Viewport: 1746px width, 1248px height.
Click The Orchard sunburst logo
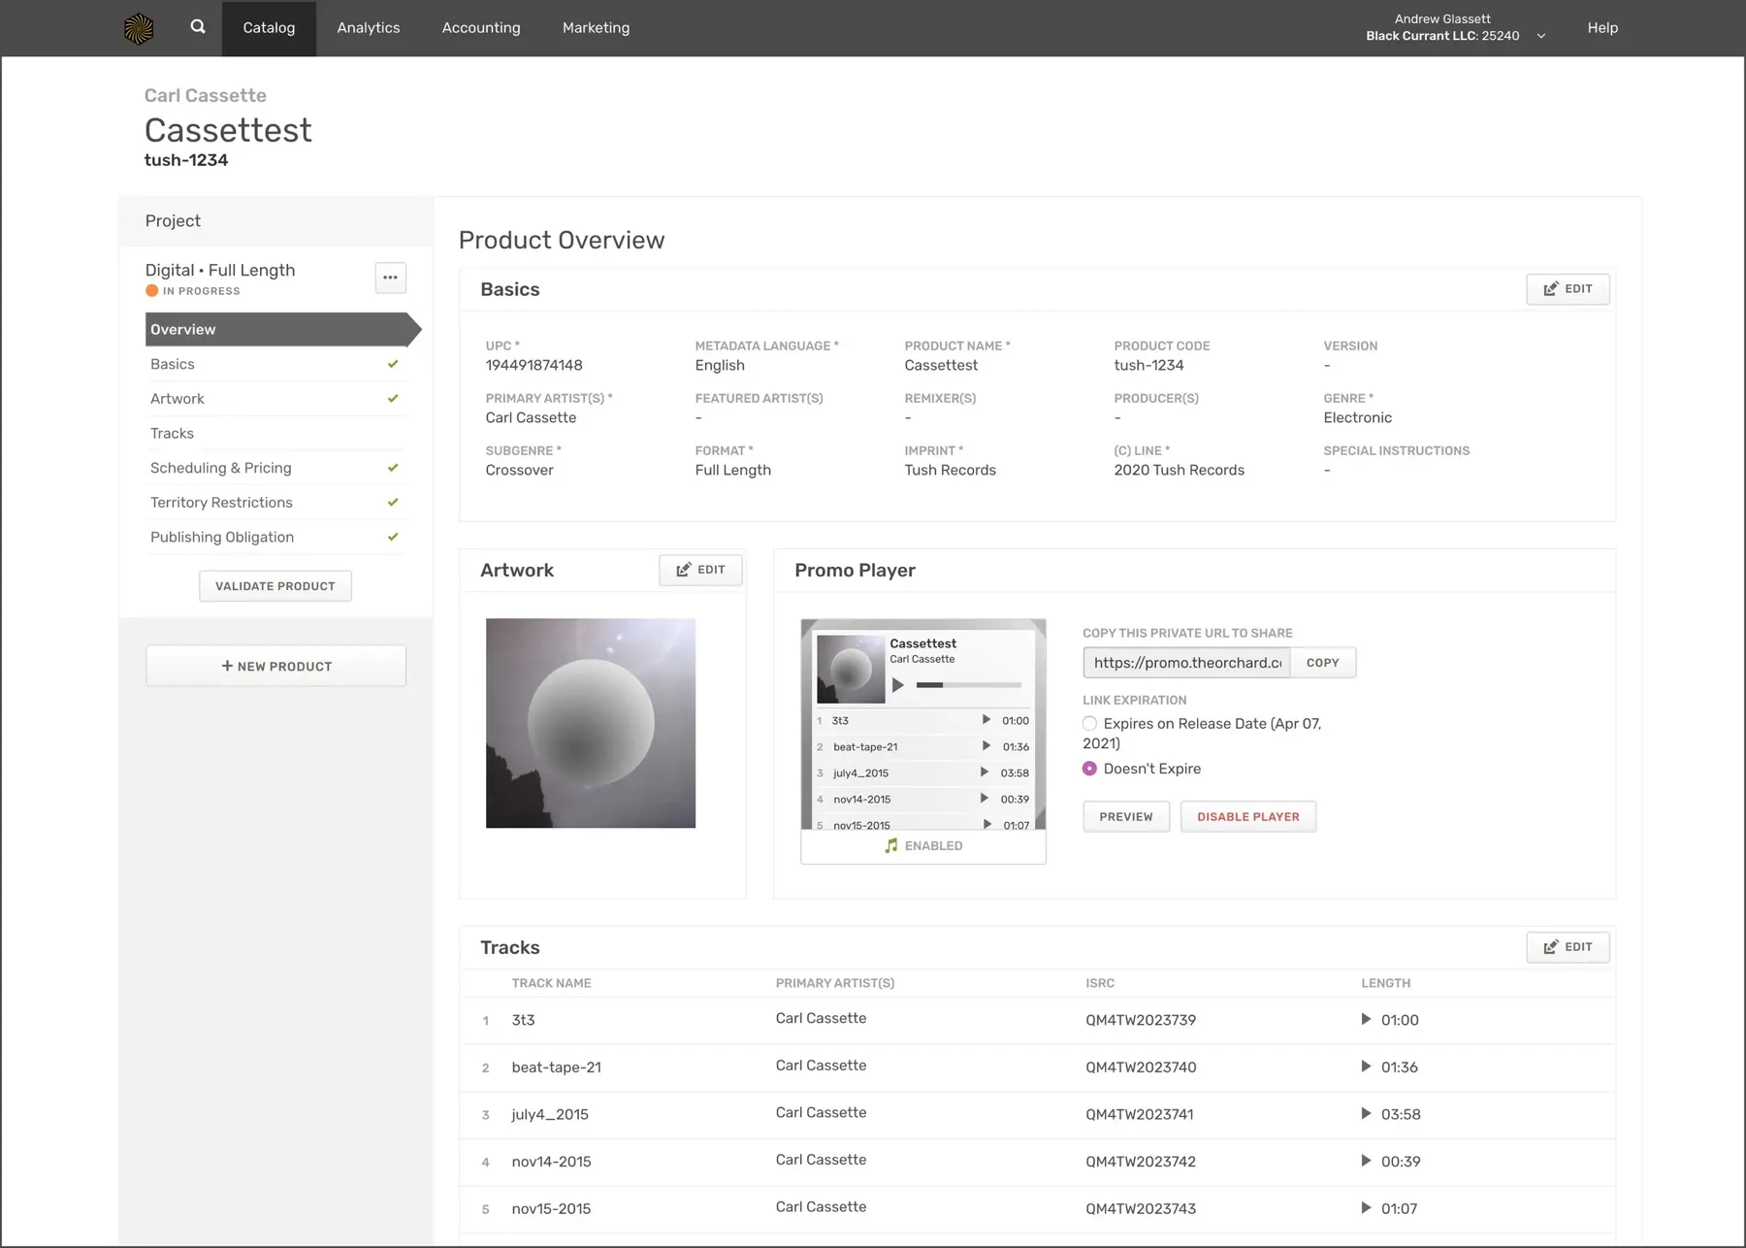[x=139, y=28]
